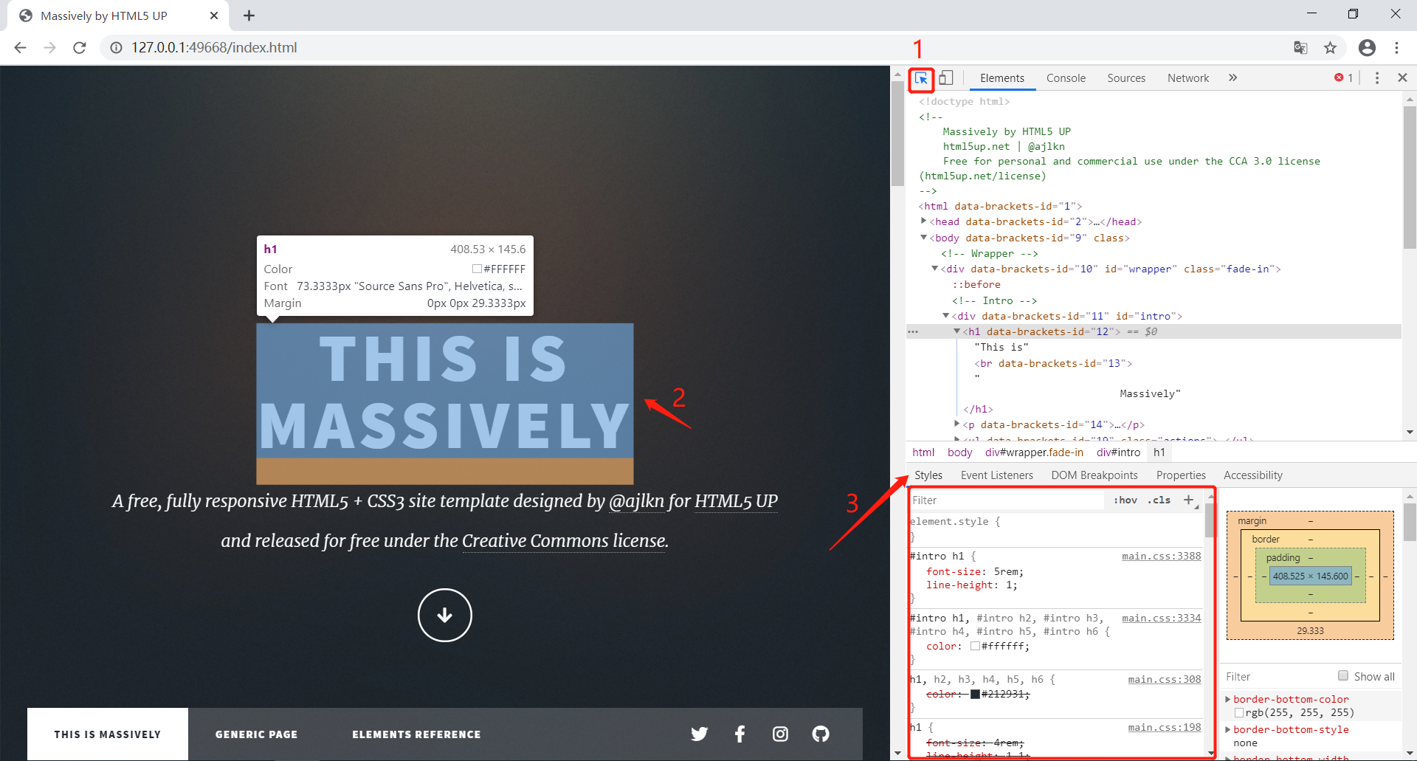1417x761 pixels.
Task: Select div#wrapper.fade-in breadcrumb
Action: click(x=1034, y=452)
